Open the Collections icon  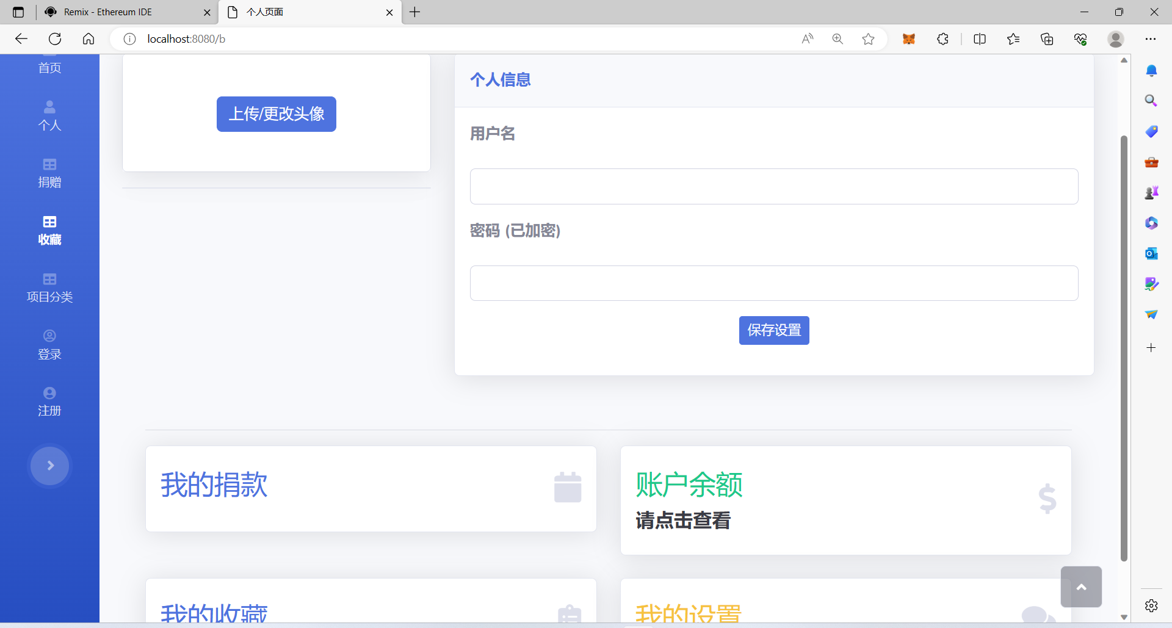pos(1047,39)
